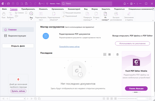Click the Снимок snapshot tool
The image size is (155, 101).
(19, 13)
